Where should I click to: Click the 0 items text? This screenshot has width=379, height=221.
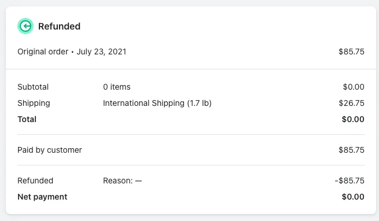[117, 87]
